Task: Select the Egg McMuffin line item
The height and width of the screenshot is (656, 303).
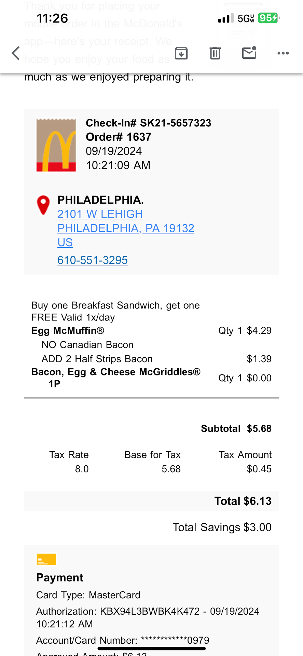Action: point(68,331)
